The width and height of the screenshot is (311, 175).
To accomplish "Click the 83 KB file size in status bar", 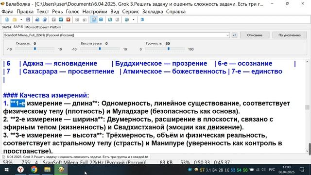I will (166, 162).
